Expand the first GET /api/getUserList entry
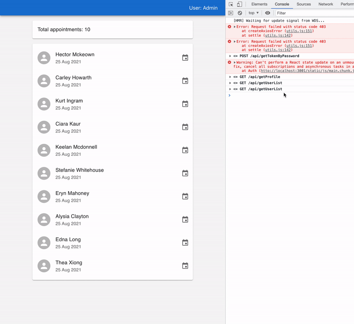The width and height of the screenshot is (354, 324). tap(230, 83)
